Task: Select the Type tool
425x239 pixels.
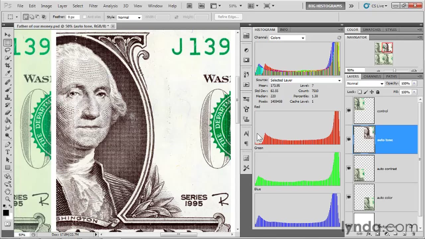Action: pos(8,152)
